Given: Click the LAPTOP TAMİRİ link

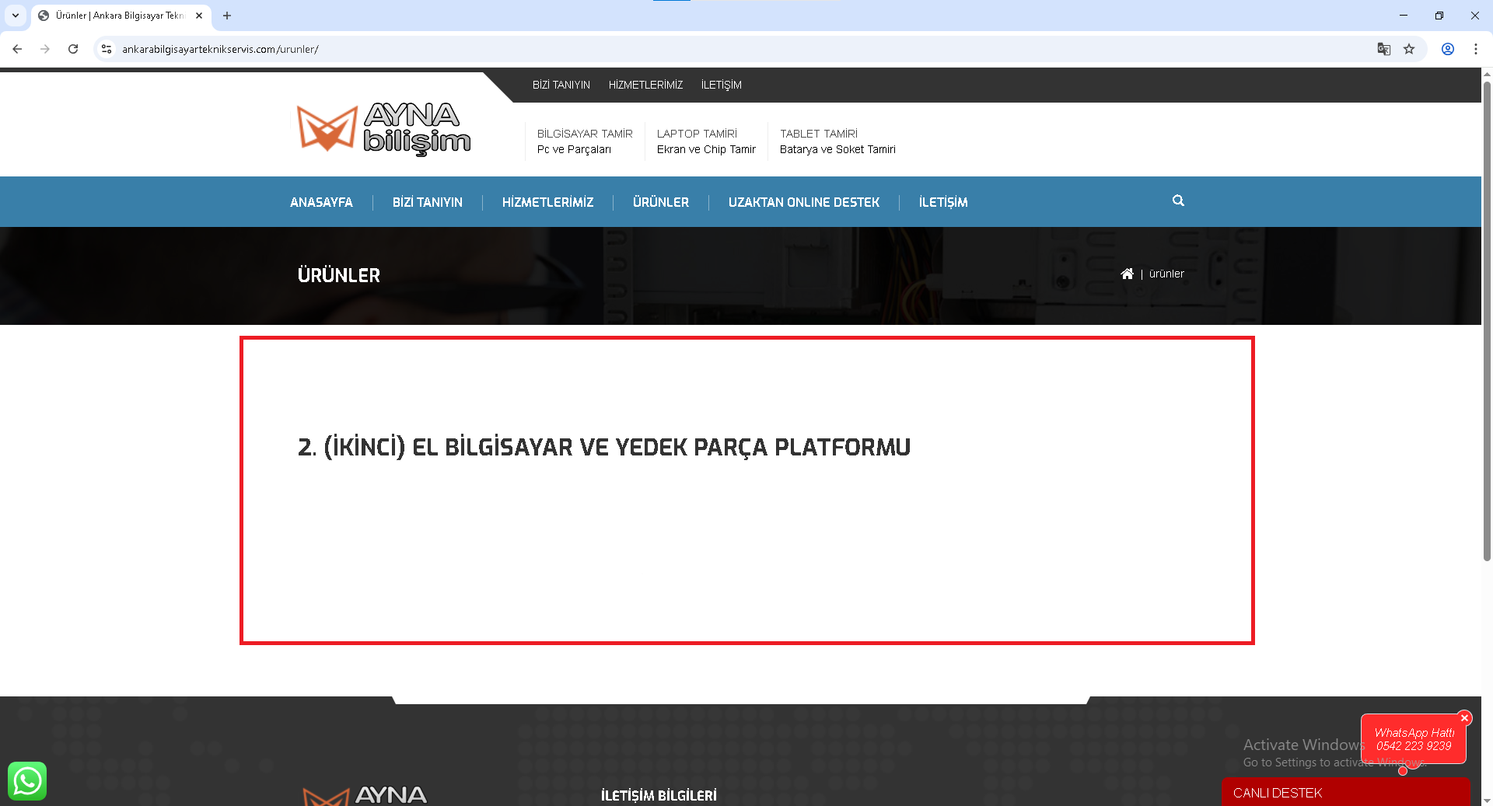Looking at the screenshot, I should (697, 134).
